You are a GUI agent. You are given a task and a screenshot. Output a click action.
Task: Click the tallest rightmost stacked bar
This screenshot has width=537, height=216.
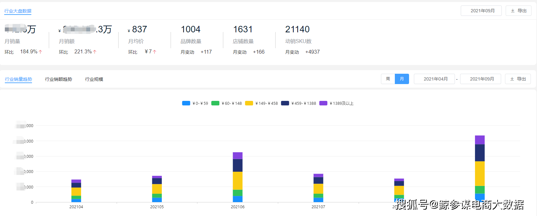479,168
